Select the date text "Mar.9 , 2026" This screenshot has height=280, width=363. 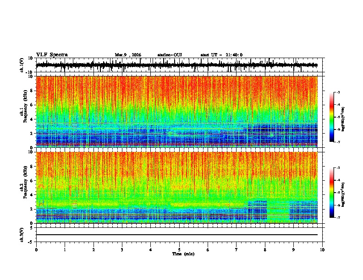tap(128, 55)
